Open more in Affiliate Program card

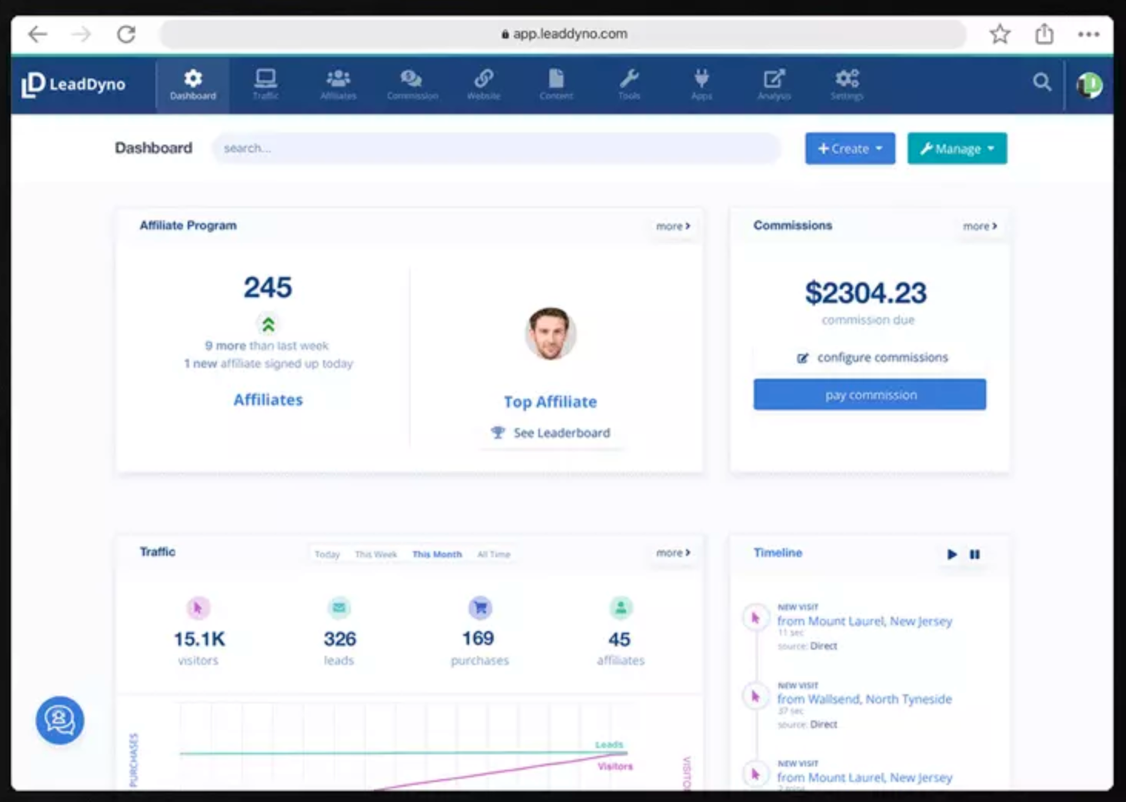(673, 226)
